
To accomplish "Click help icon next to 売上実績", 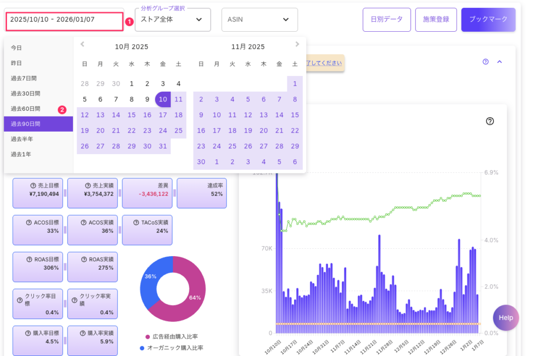I will [87, 186].
